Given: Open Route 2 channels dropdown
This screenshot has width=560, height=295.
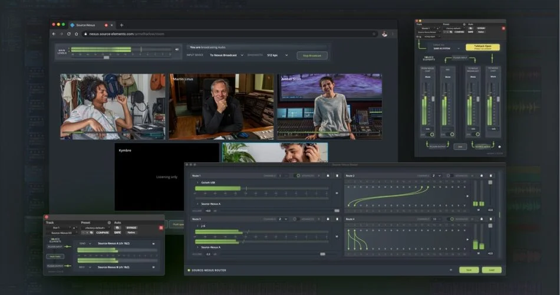Looking at the screenshot, I should click(x=436, y=176).
